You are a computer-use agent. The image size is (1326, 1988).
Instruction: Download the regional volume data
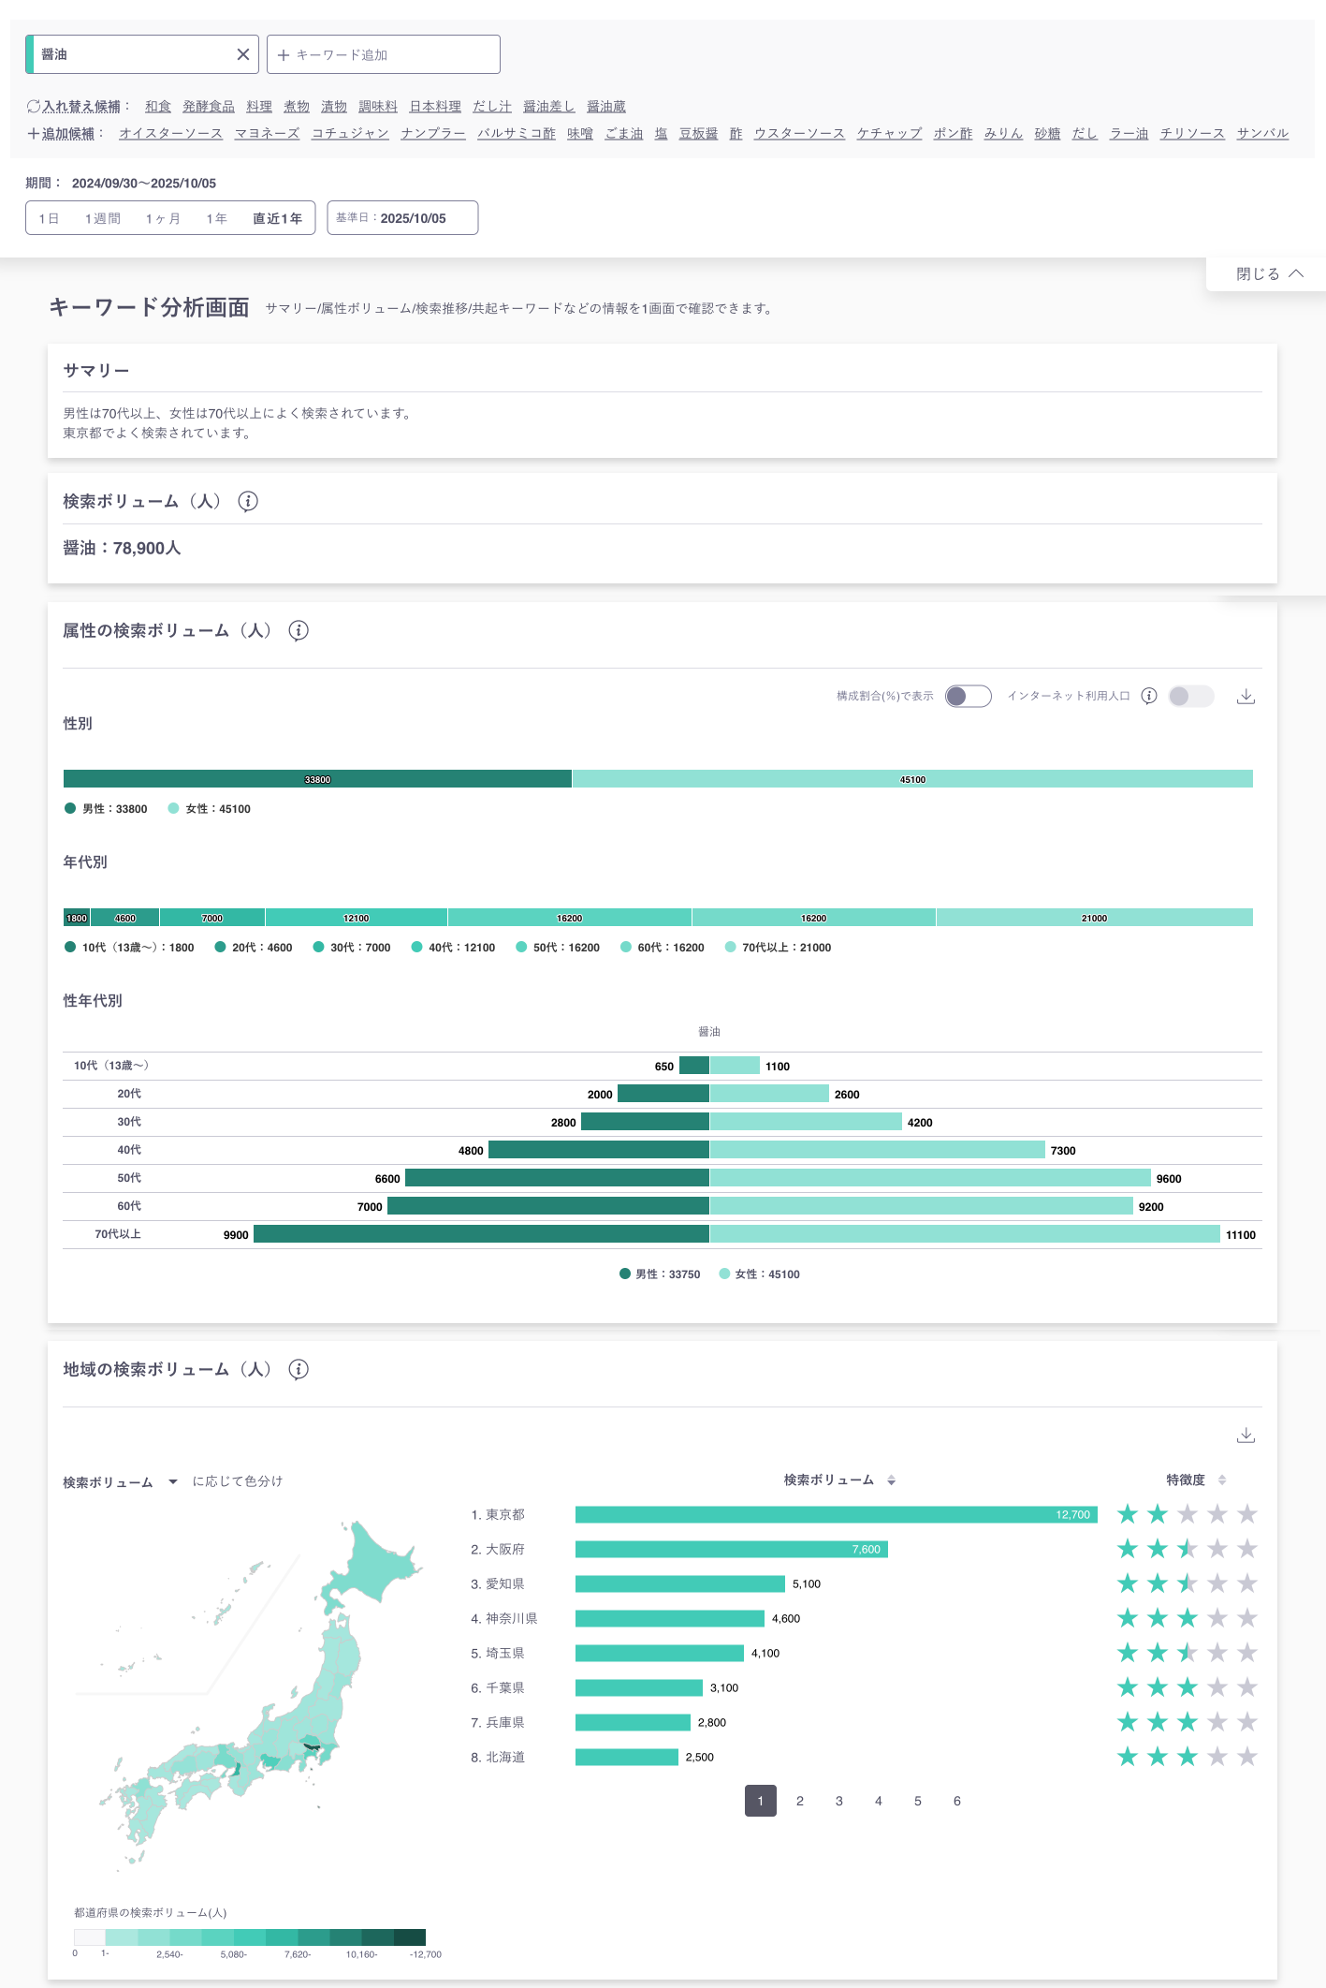point(1246,1435)
